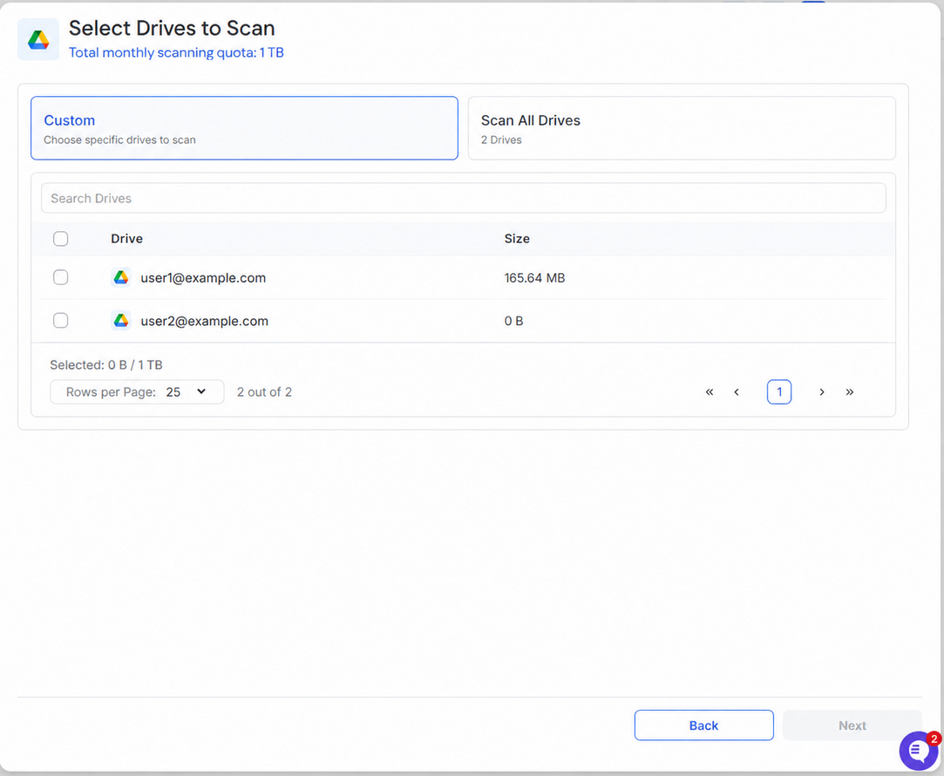Click Drive icon beside user2@example.com

pyautogui.click(x=121, y=320)
